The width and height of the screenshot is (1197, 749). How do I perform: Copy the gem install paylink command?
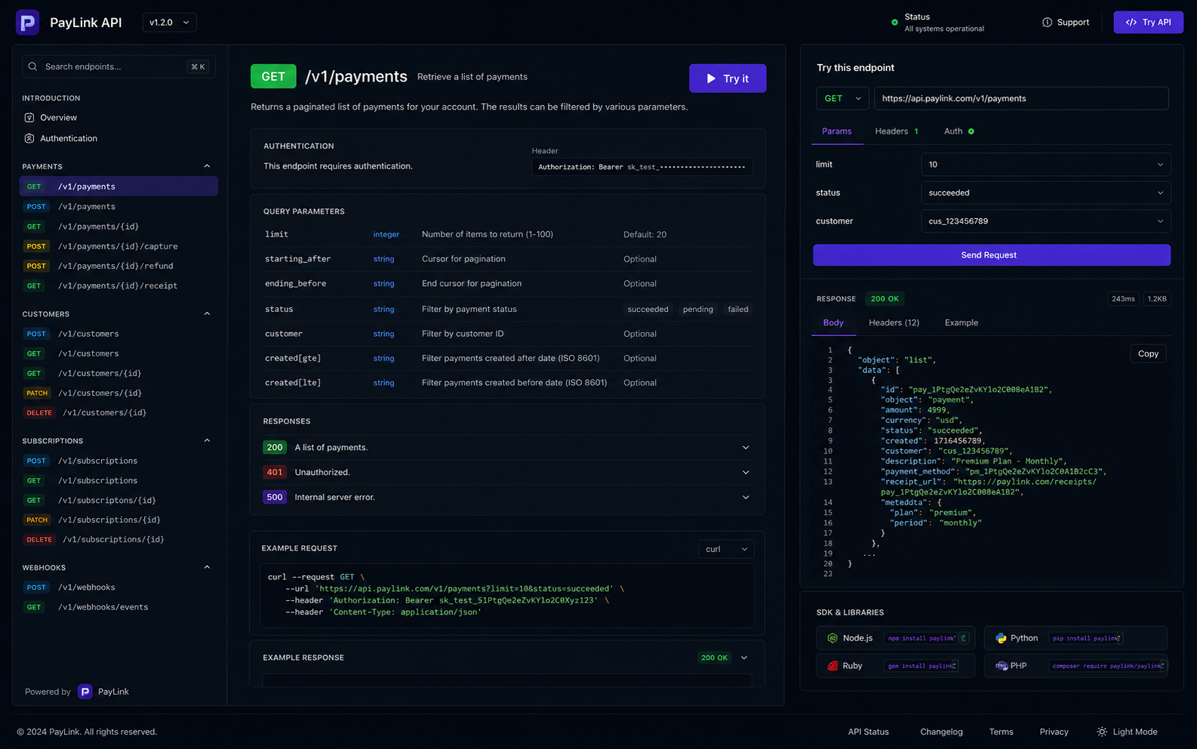pyautogui.click(x=954, y=666)
